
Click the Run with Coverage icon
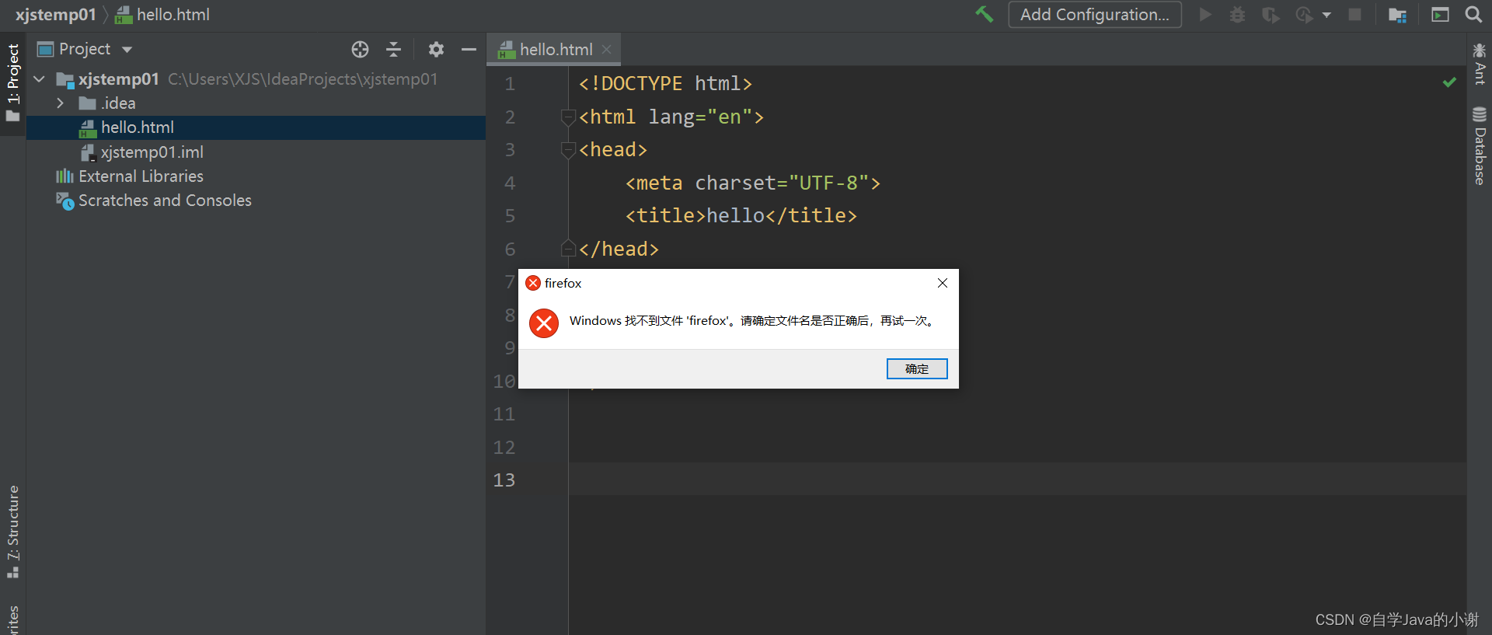point(1271,15)
